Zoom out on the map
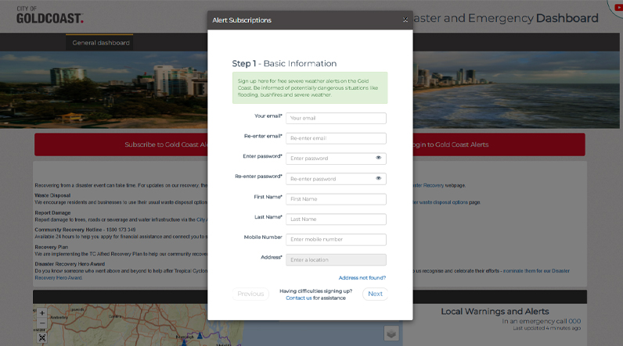 tap(42, 323)
